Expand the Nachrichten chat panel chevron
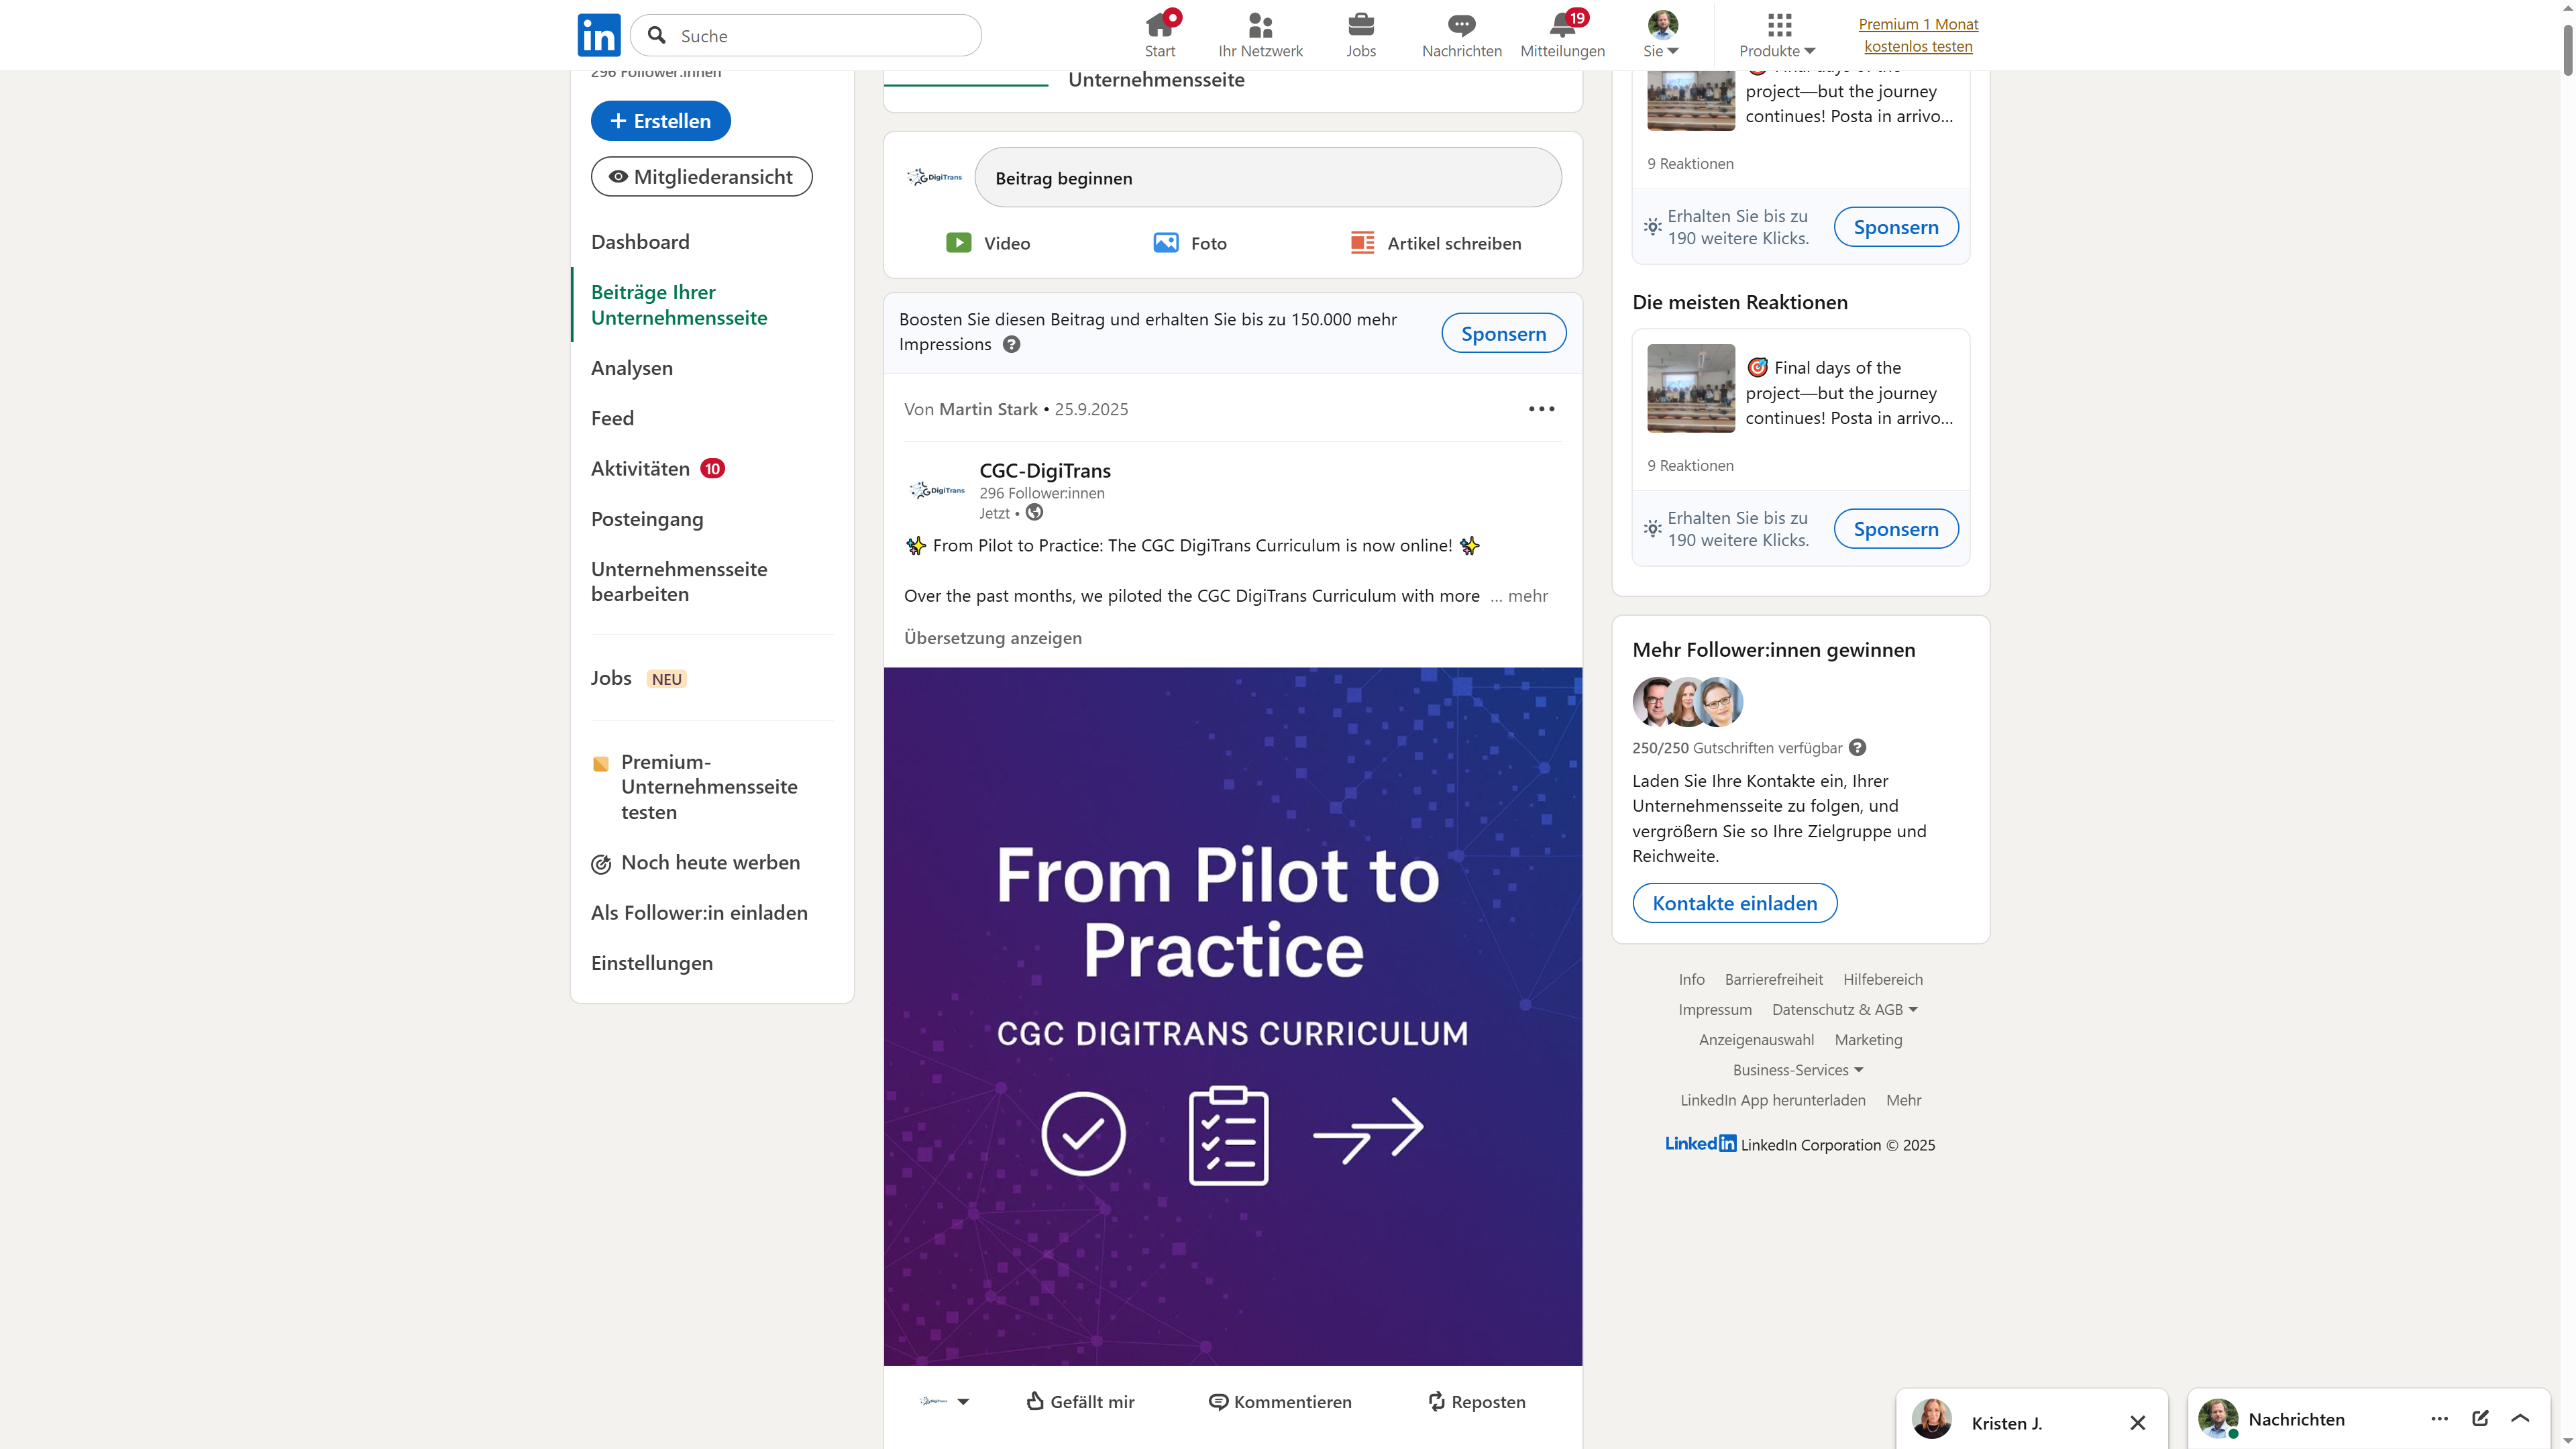The height and width of the screenshot is (1449, 2576). (2520, 1418)
